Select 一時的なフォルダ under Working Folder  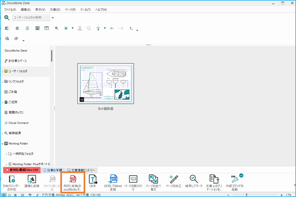coord(21,154)
